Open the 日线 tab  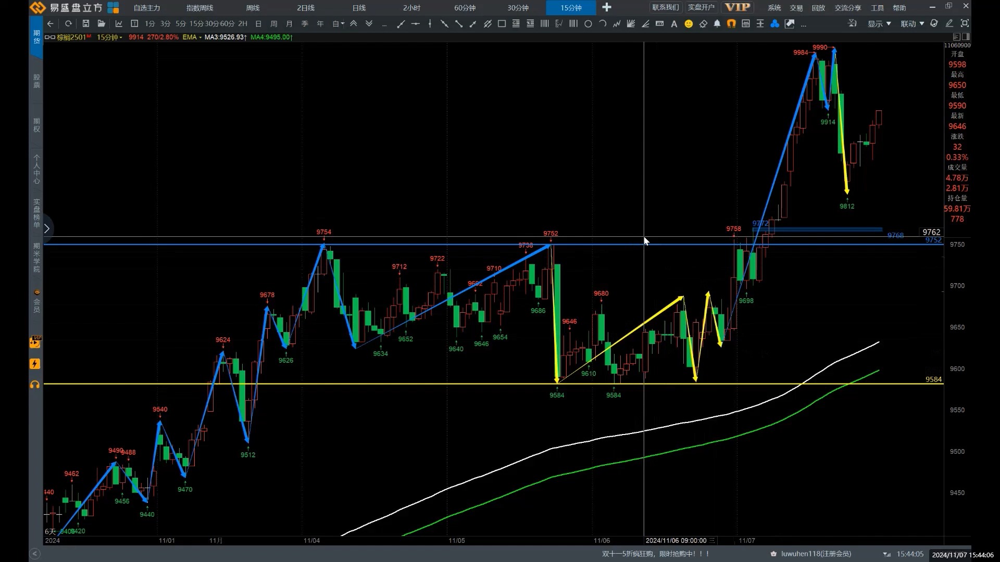tap(359, 8)
